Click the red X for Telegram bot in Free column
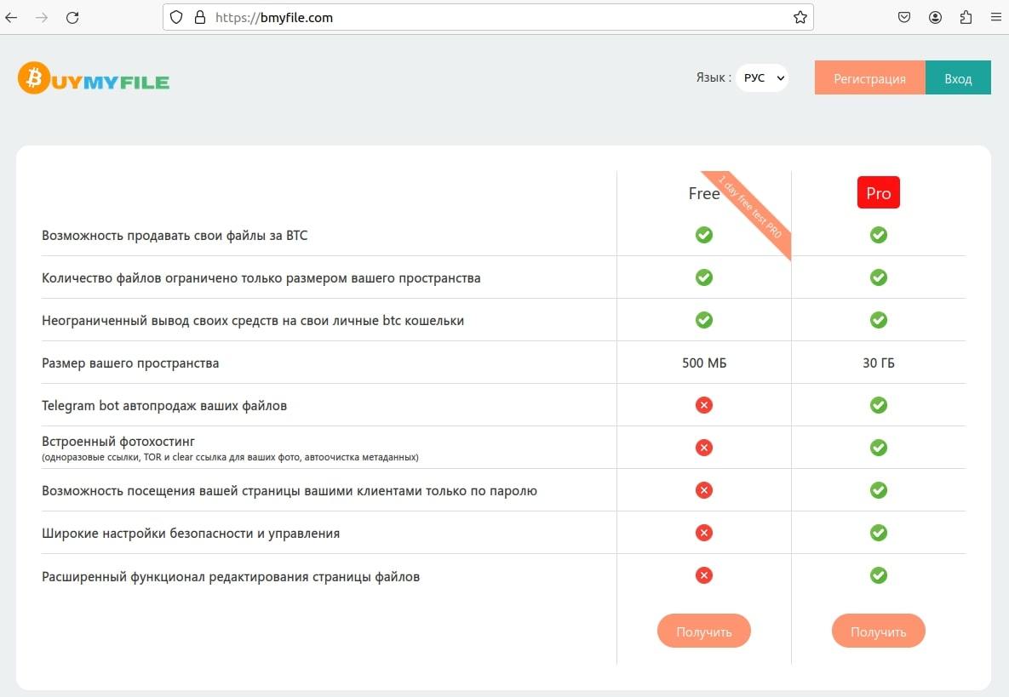This screenshot has width=1009, height=697. pyautogui.click(x=703, y=405)
